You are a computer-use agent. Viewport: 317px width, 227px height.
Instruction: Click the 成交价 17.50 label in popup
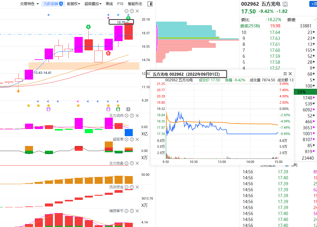[x=209, y=80]
